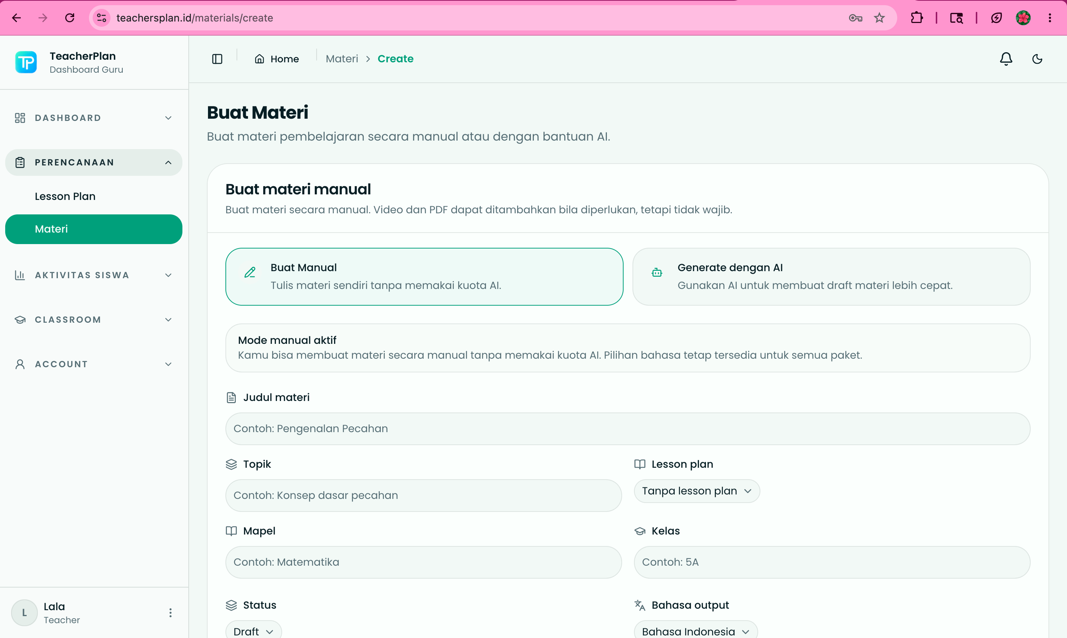This screenshot has height=638, width=1067.
Task: Expand Aktivitas Siswa section
Action: click(94, 275)
